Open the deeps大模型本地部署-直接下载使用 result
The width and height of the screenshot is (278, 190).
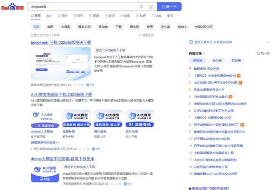pyautogui.click(x=63, y=159)
